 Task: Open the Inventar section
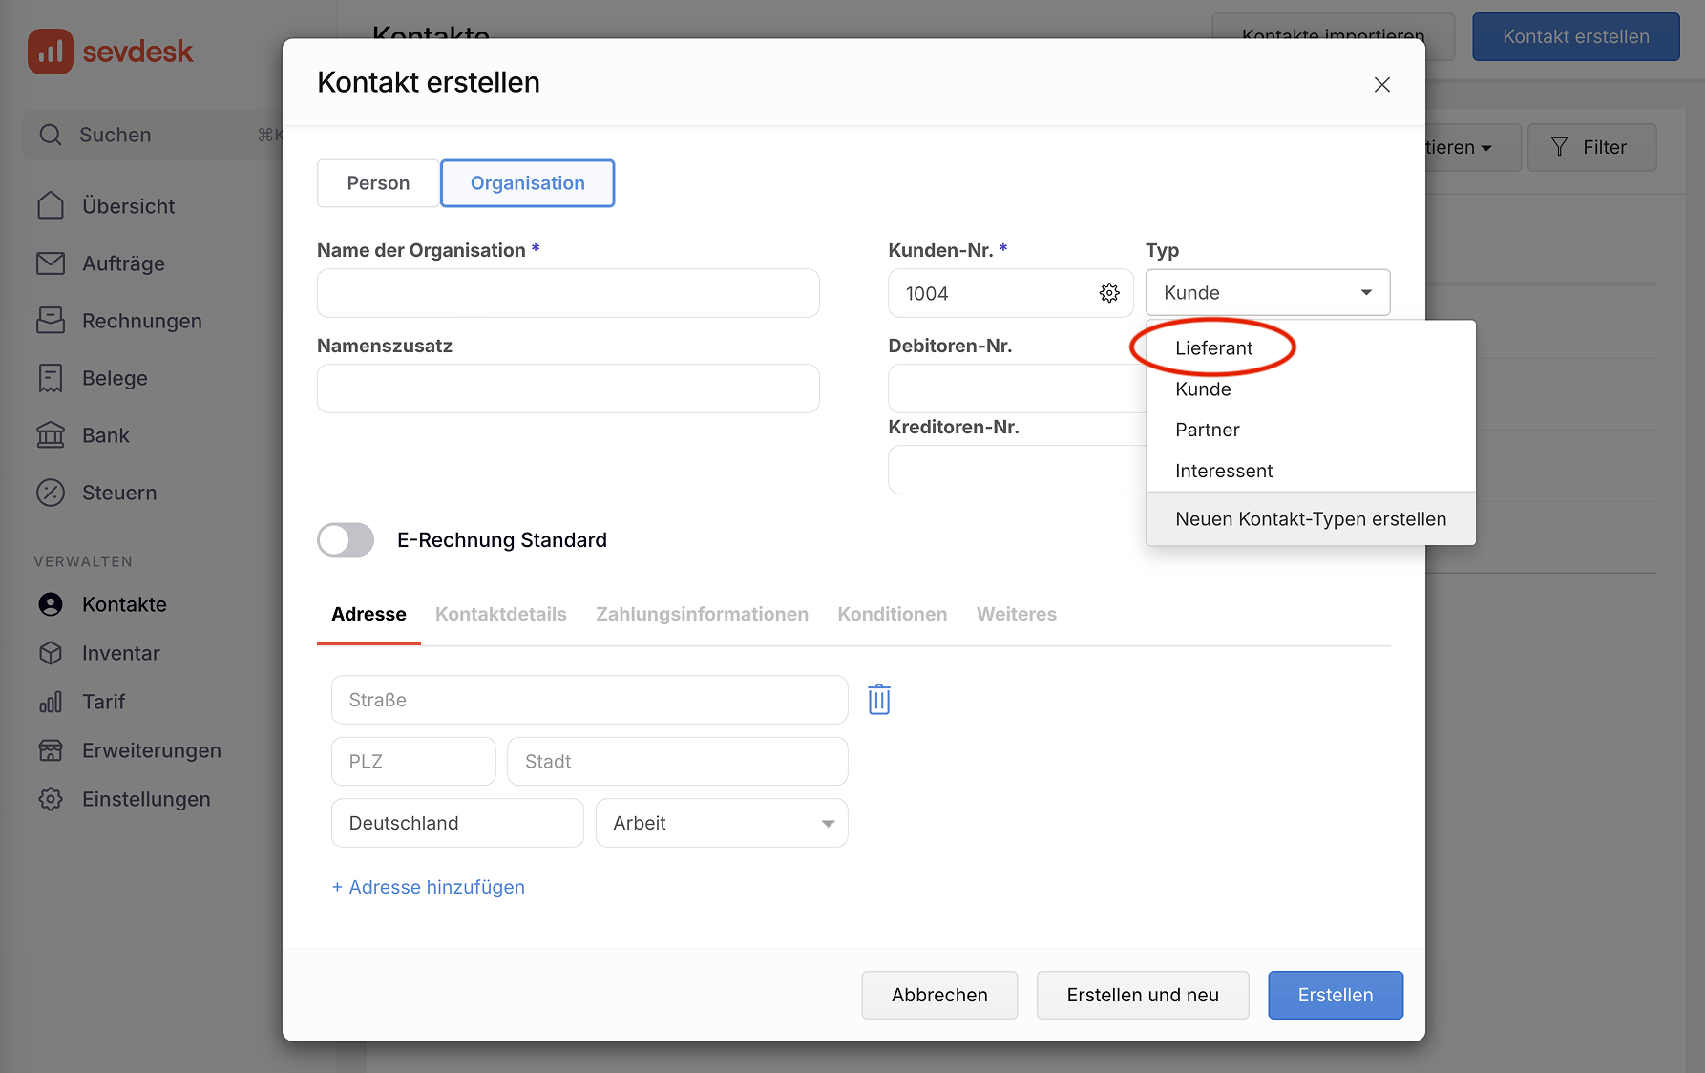tap(120, 653)
